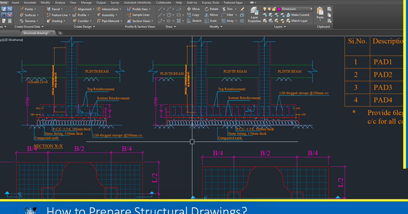This screenshot has width=408, height=214.
Task: Open the Dimension layer dropdown
Action: (x=311, y=9)
